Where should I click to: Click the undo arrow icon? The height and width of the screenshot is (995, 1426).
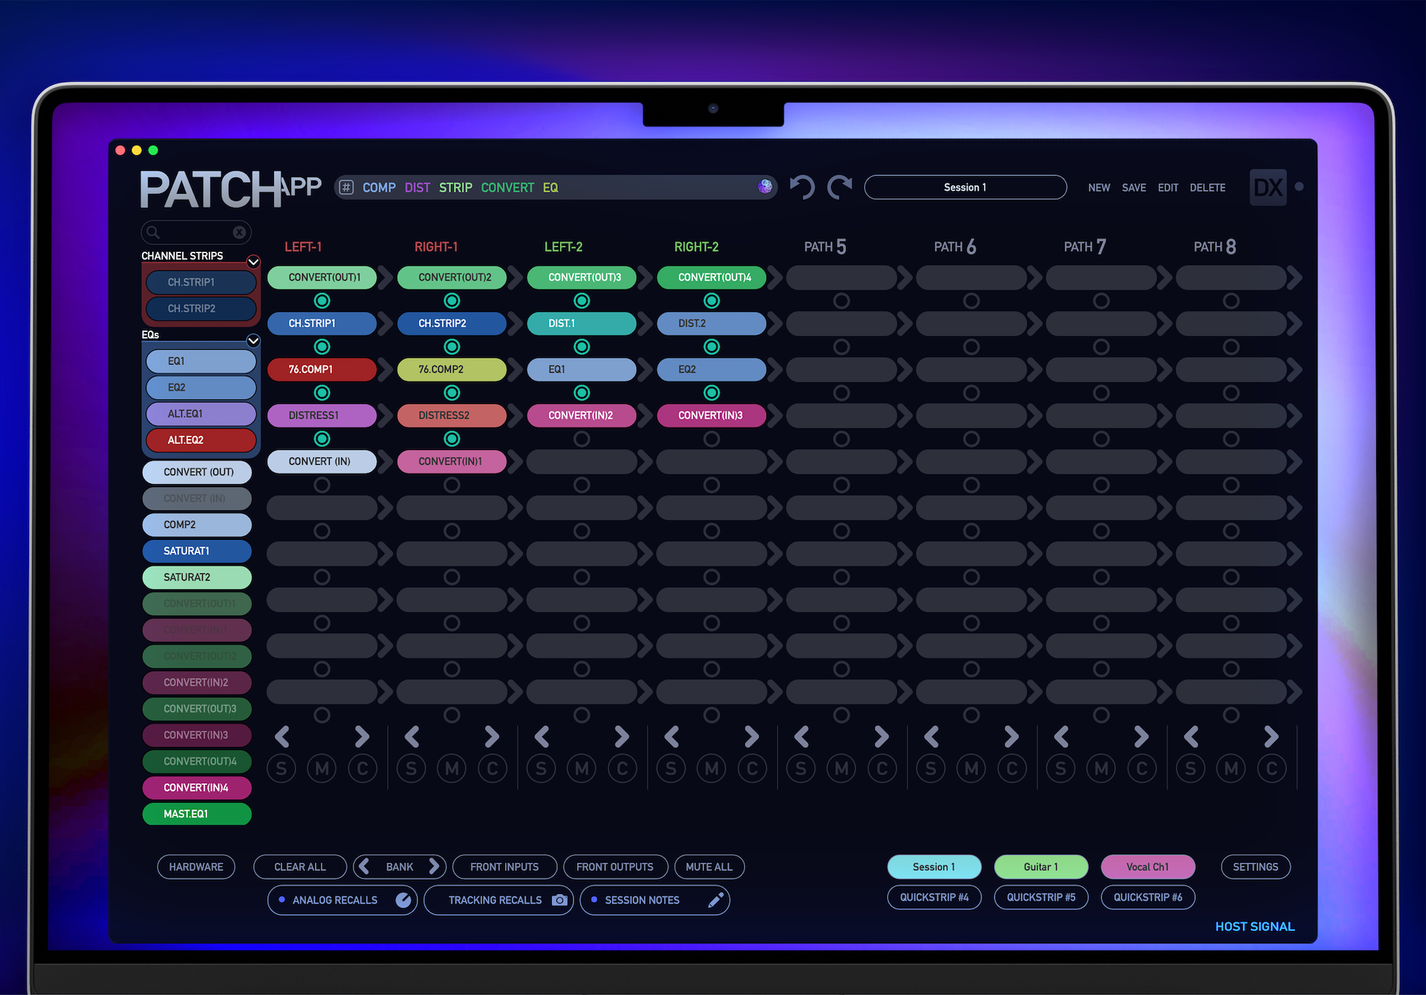pyautogui.click(x=802, y=187)
